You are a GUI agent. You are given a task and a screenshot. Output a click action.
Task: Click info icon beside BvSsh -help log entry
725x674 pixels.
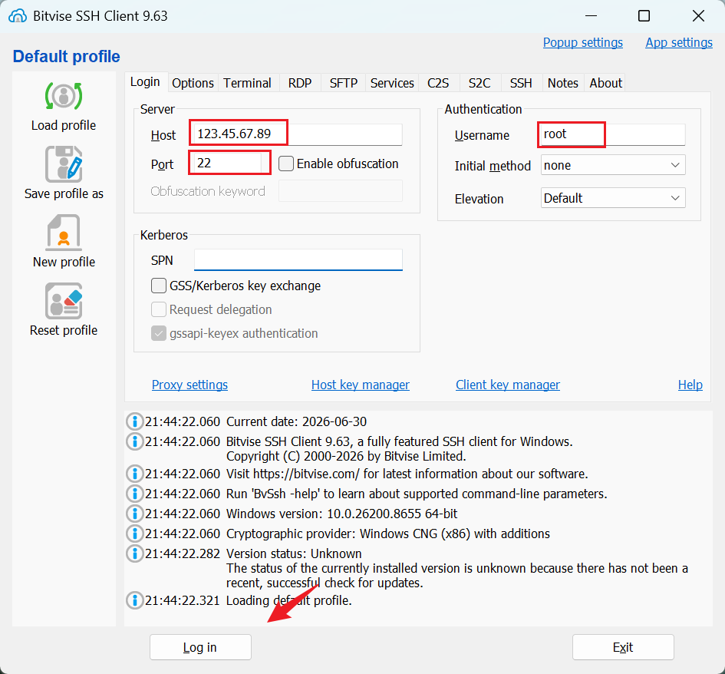[134, 494]
